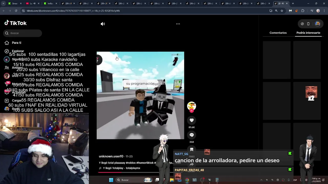This screenshot has width=328, height=184.
Task: Open the taskbar clock showing 7:00 p. m.
Action: pyautogui.click(x=316, y=180)
